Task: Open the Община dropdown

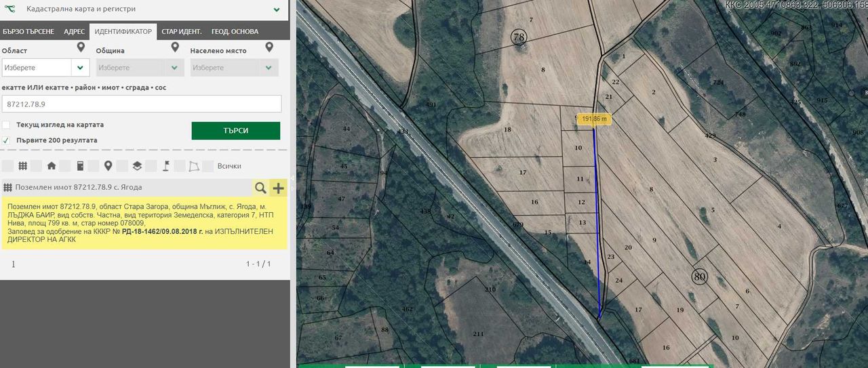Action: click(x=140, y=68)
